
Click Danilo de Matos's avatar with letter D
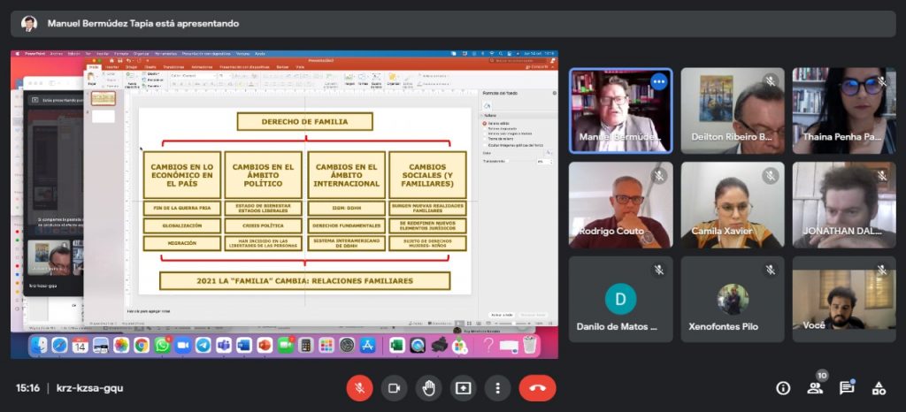pyautogui.click(x=620, y=299)
